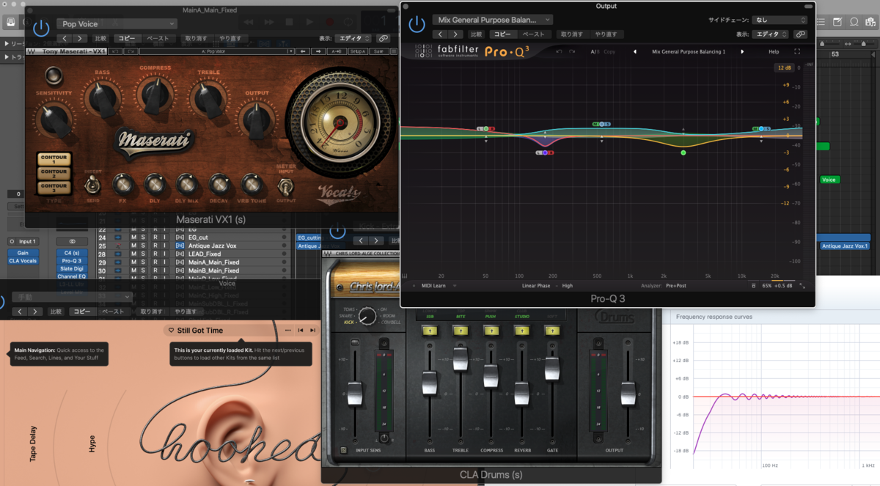Click やり直す redo button in Maserati VX1 window

tap(231, 38)
